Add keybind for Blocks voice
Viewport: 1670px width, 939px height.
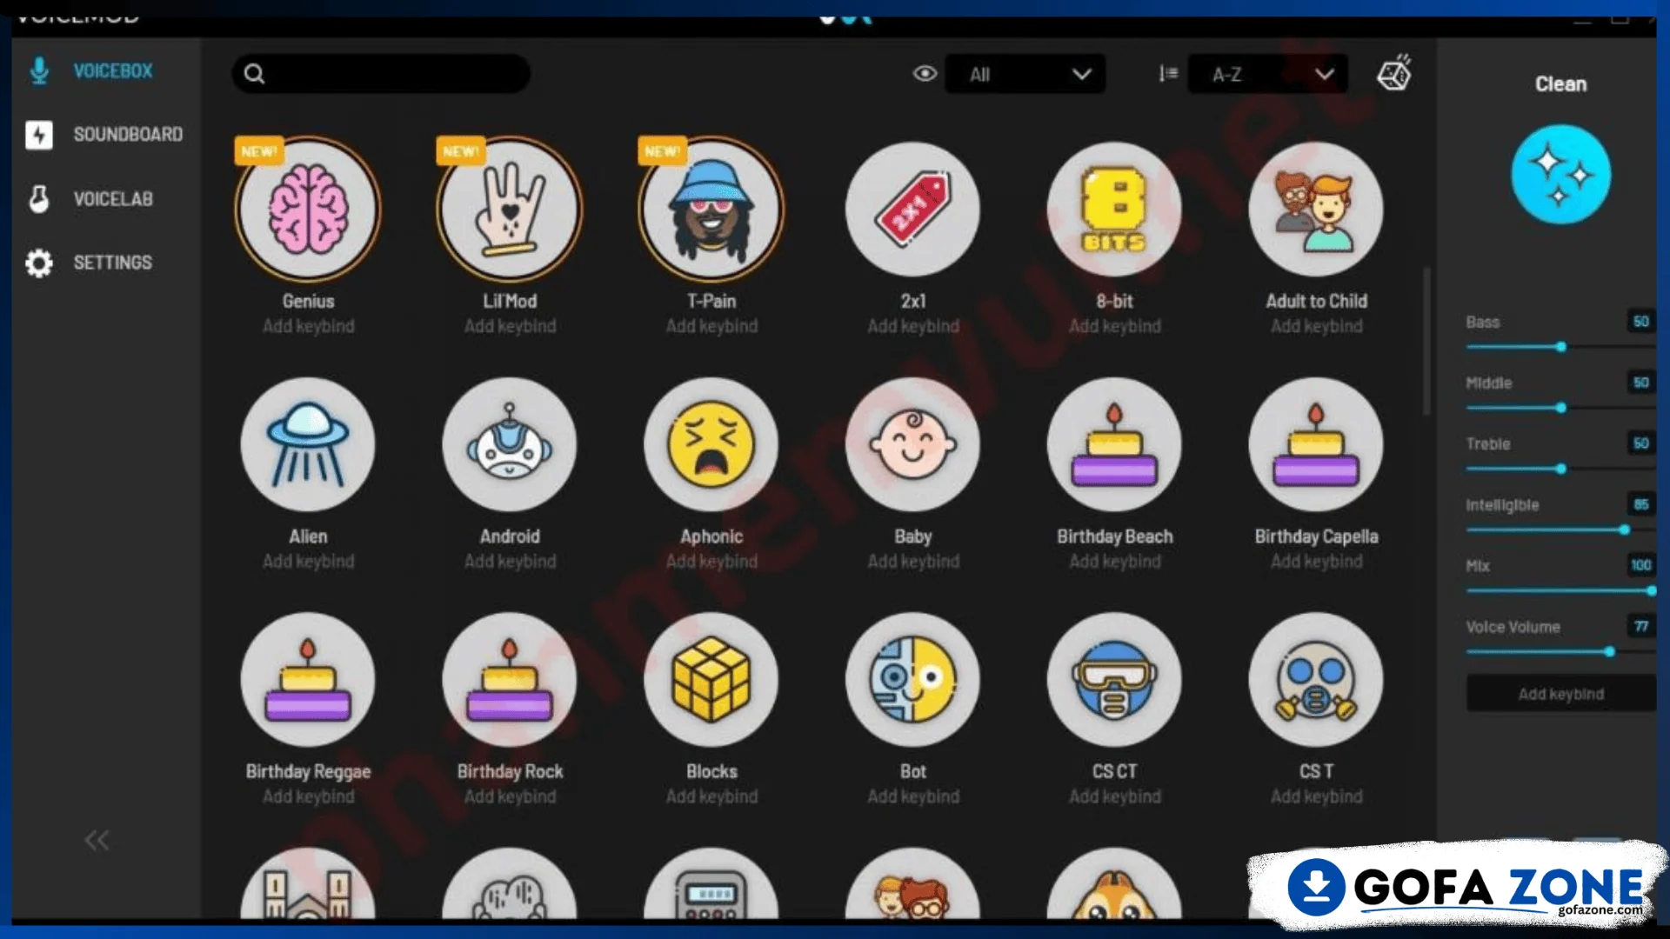711,796
